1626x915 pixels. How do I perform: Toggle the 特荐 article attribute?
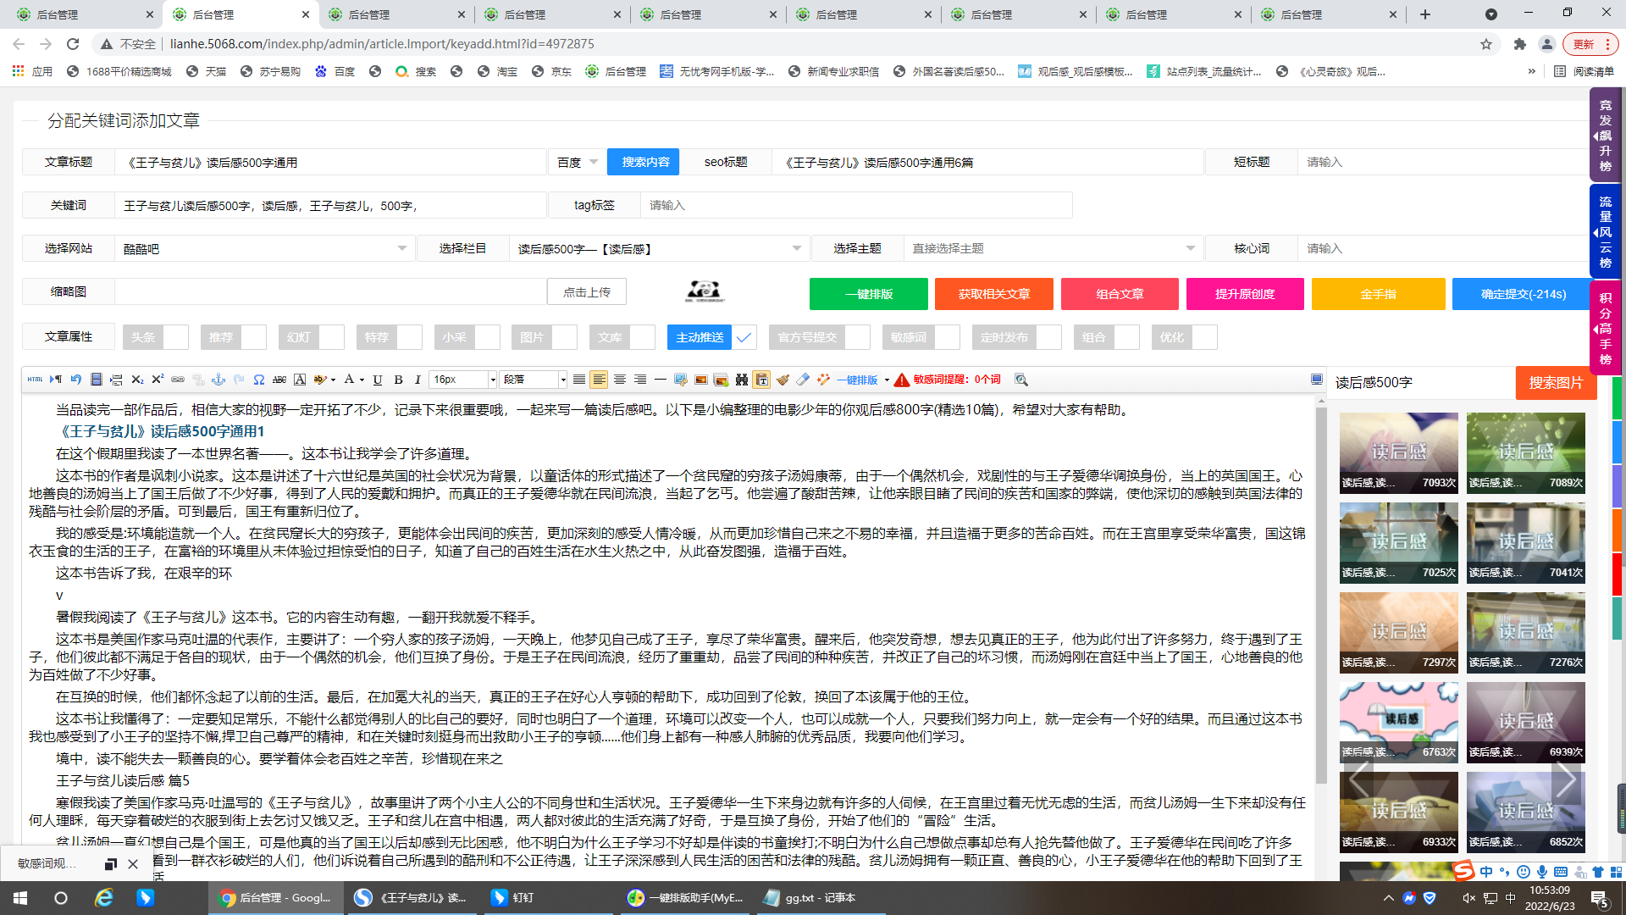pos(389,337)
